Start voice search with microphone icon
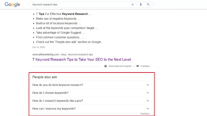Screen dimensions: 207x116 (141, 5)
